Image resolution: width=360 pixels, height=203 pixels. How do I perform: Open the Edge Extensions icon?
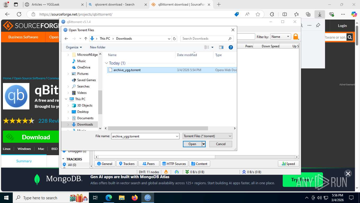(272, 14)
